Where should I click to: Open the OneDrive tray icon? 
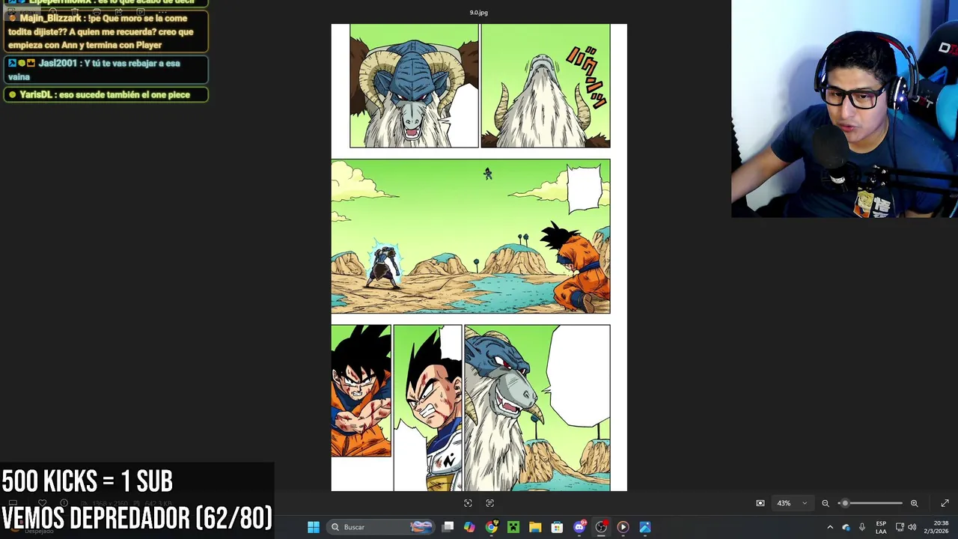click(x=846, y=527)
